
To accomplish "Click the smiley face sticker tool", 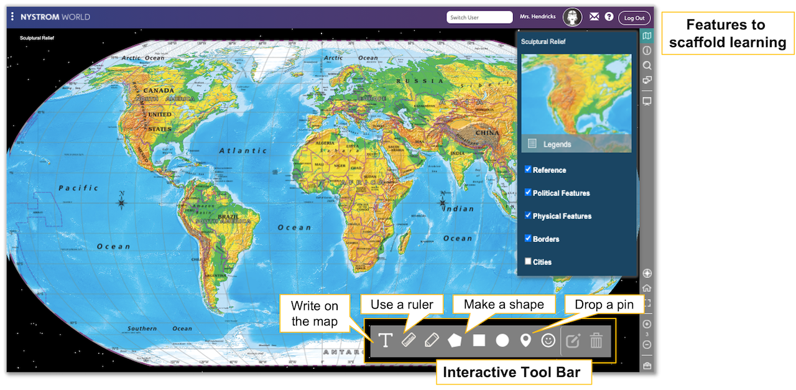I will tap(548, 340).
